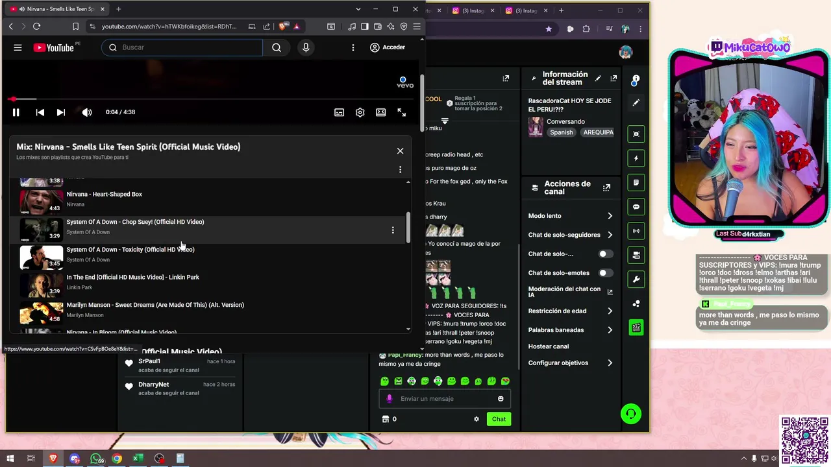Start voice search with the microphone
This screenshot has width=831, height=467.
click(306, 47)
